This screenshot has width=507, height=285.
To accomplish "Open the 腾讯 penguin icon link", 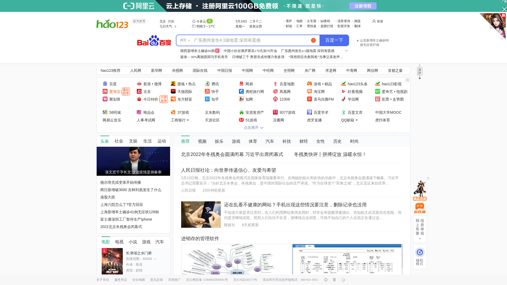I will click(207, 84).
